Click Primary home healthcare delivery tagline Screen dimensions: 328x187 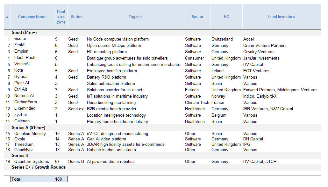[x=118, y=122]
